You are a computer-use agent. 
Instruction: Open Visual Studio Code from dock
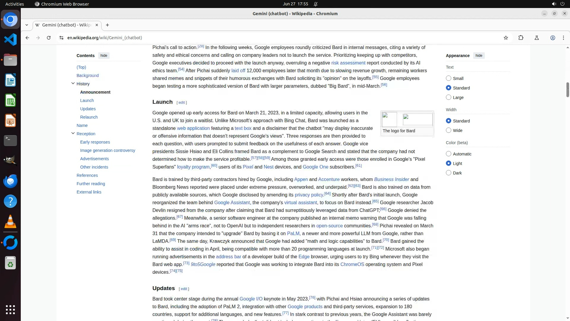(x=10, y=40)
